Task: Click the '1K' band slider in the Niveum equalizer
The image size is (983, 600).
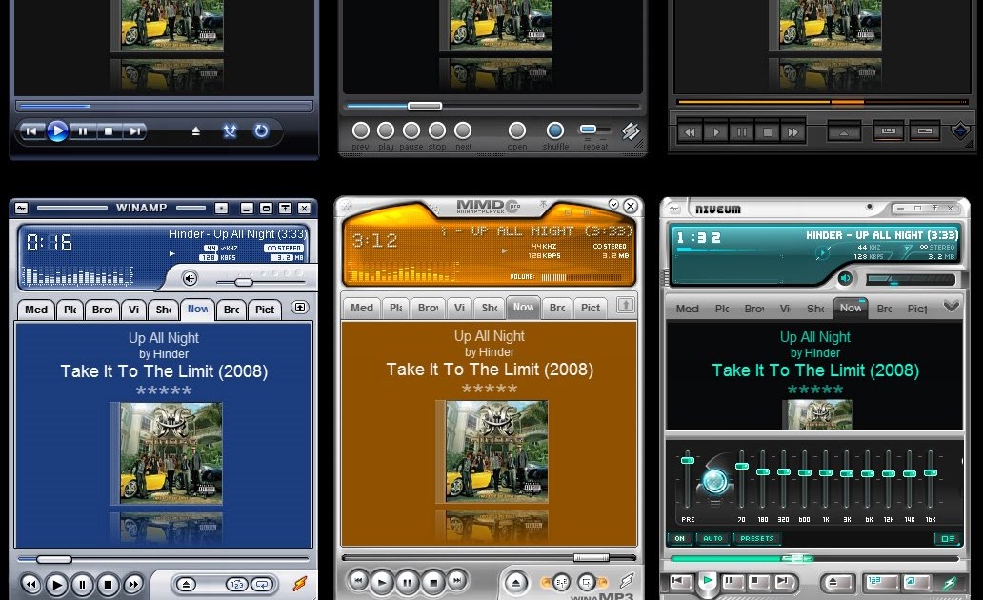Action: point(826,480)
